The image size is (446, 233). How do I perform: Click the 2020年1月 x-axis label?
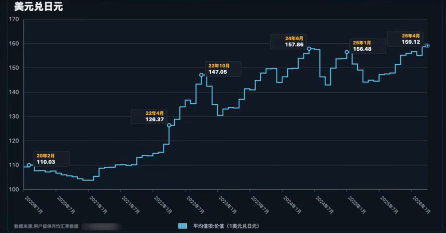point(34,205)
